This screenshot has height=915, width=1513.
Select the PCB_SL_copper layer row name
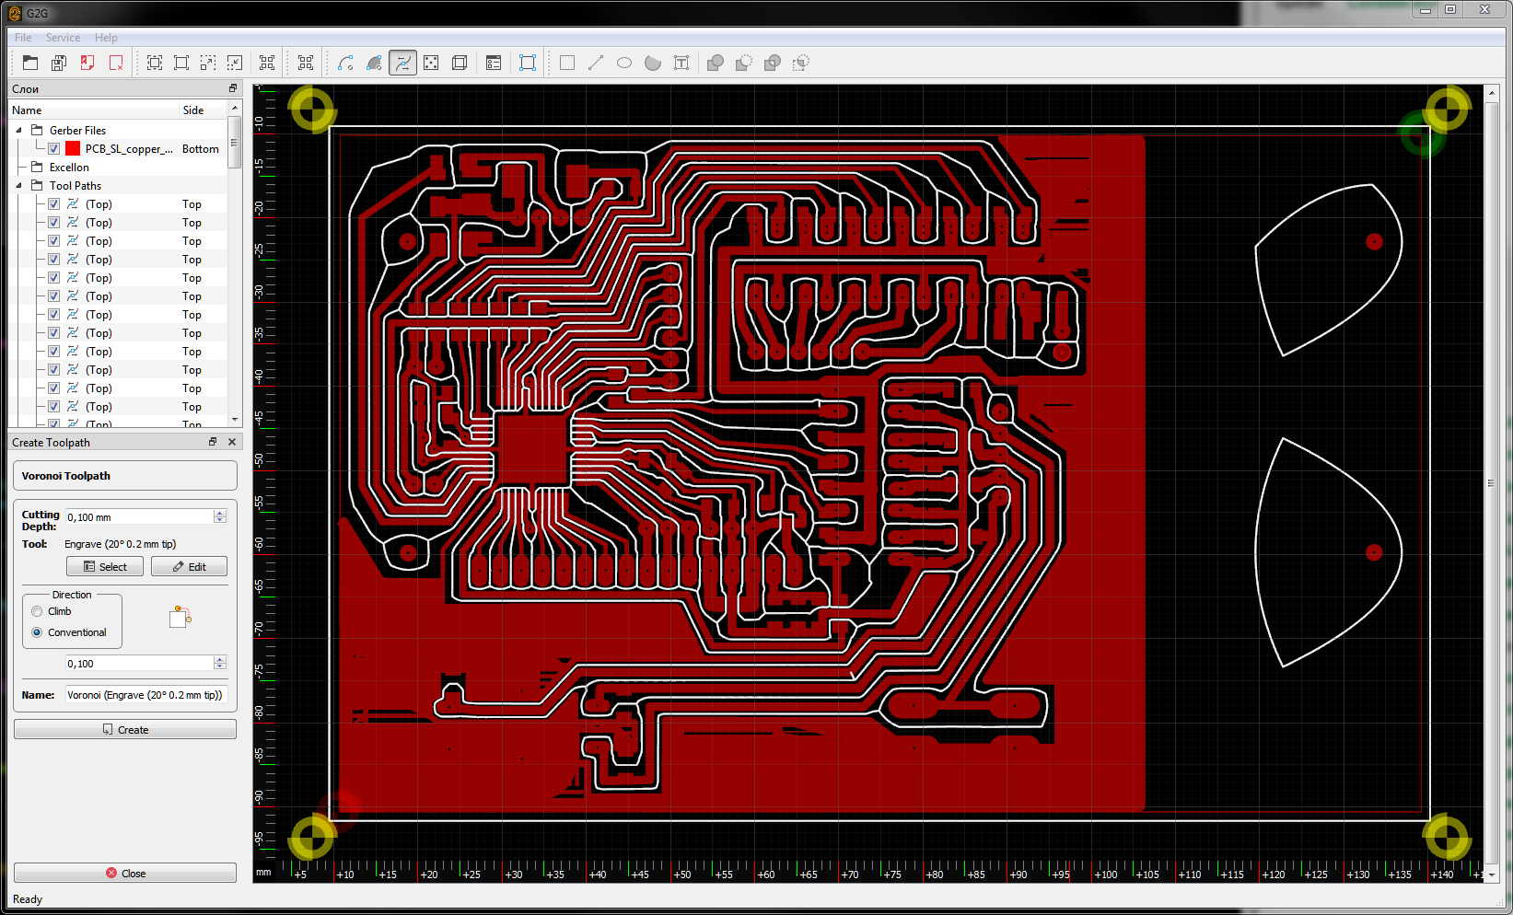[x=129, y=149]
